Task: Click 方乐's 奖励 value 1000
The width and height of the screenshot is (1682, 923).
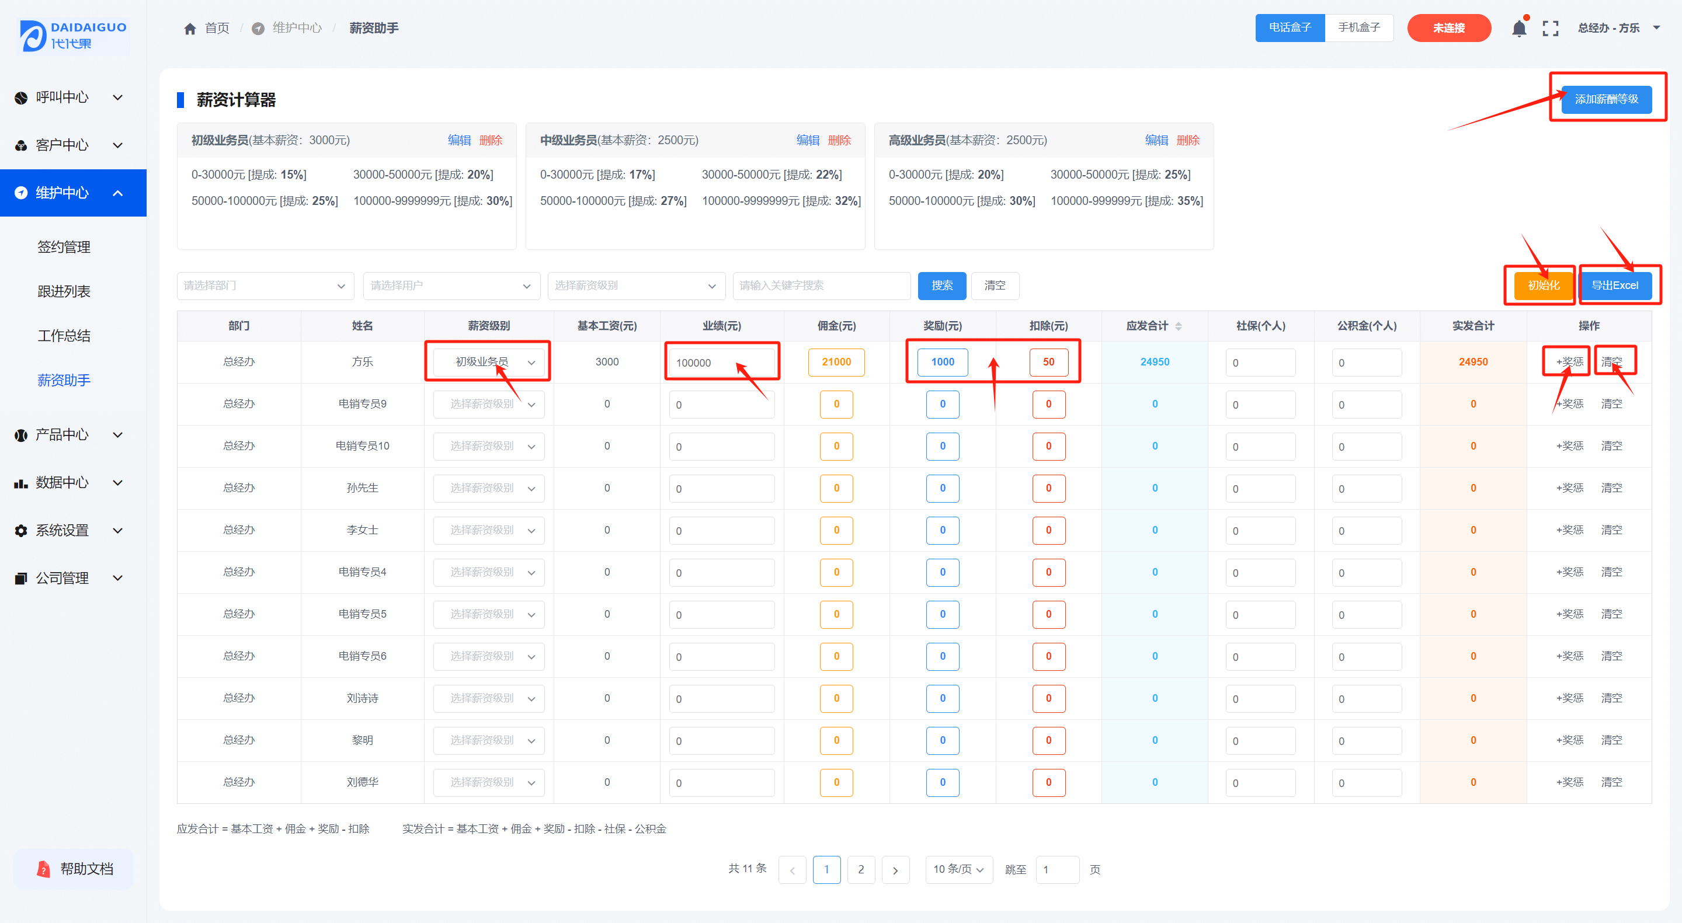Action: [942, 363]
